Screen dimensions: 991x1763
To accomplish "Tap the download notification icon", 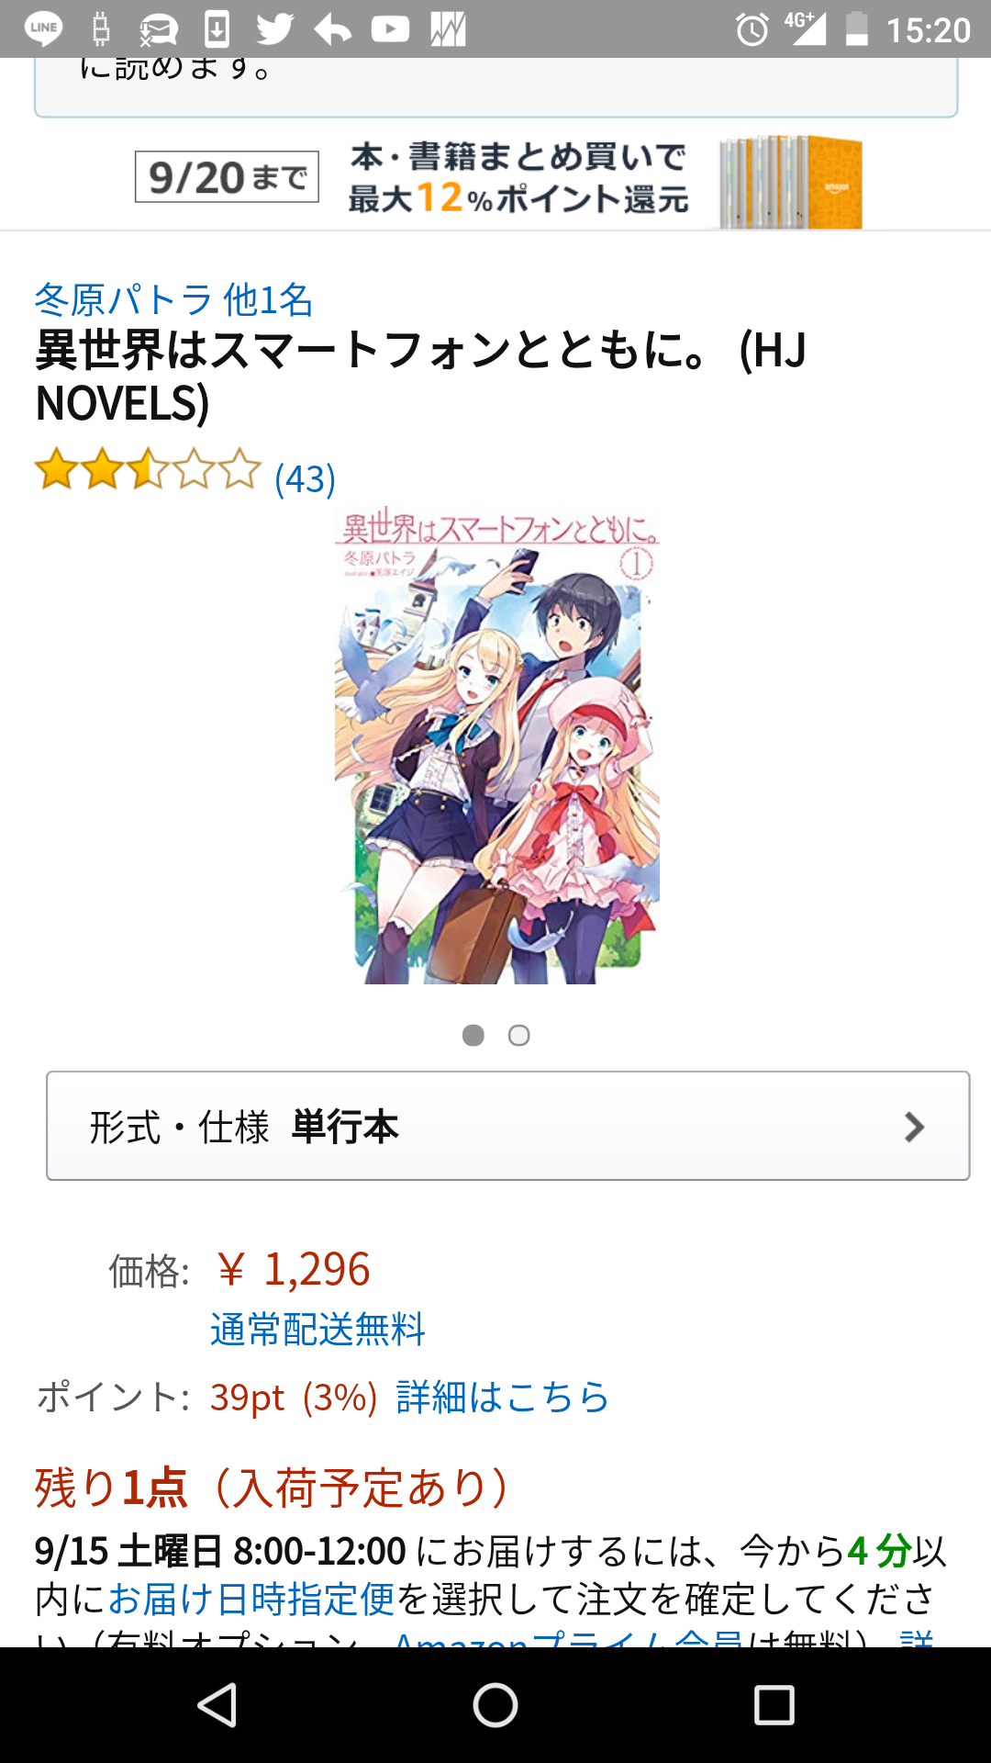I will (x=217, y=28).
